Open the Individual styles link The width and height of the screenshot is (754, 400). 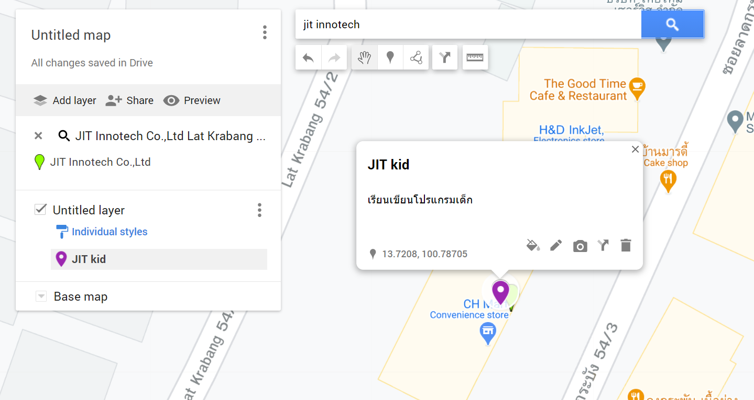[110, 232]
